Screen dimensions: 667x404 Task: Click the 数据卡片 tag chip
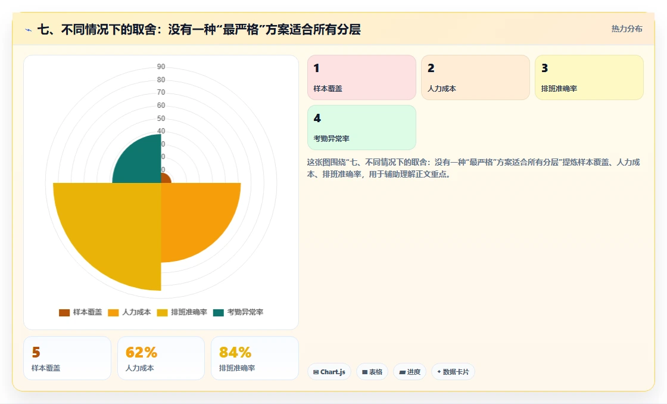[453, 372]
